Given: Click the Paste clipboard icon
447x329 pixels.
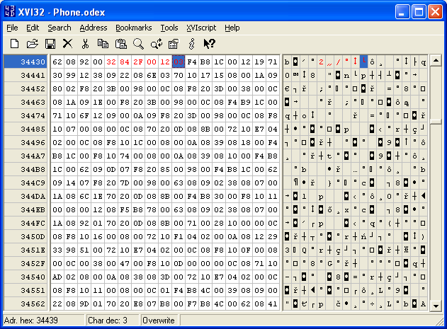Looking at the screenshot, I should click(x=120, y=44).
